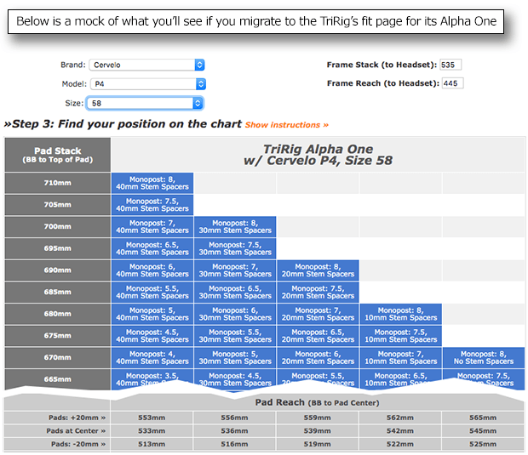Click the 680mm pad stack row header

[58, 314]
